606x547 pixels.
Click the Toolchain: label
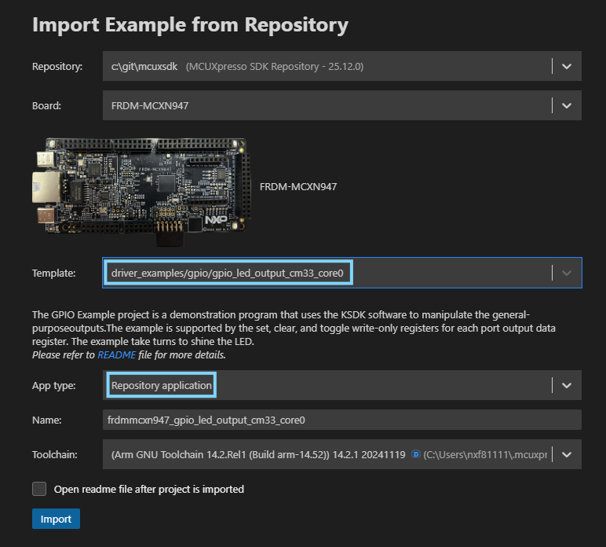[55, 454]
